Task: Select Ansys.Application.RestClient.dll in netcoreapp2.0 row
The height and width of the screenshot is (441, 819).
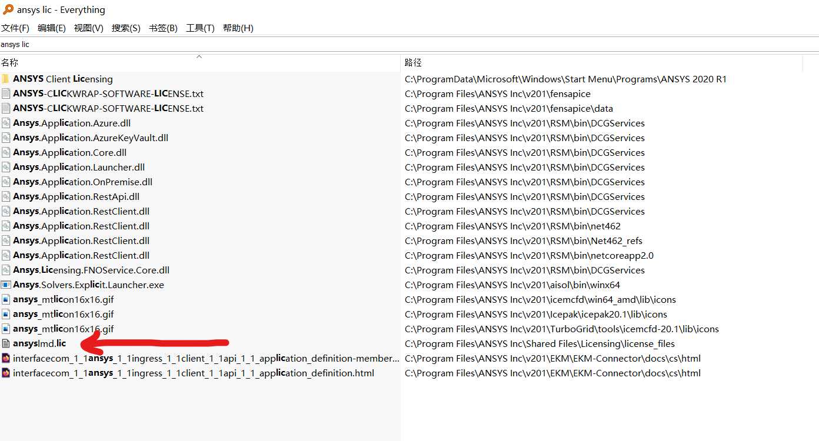Action: click(x=81, y=255)
